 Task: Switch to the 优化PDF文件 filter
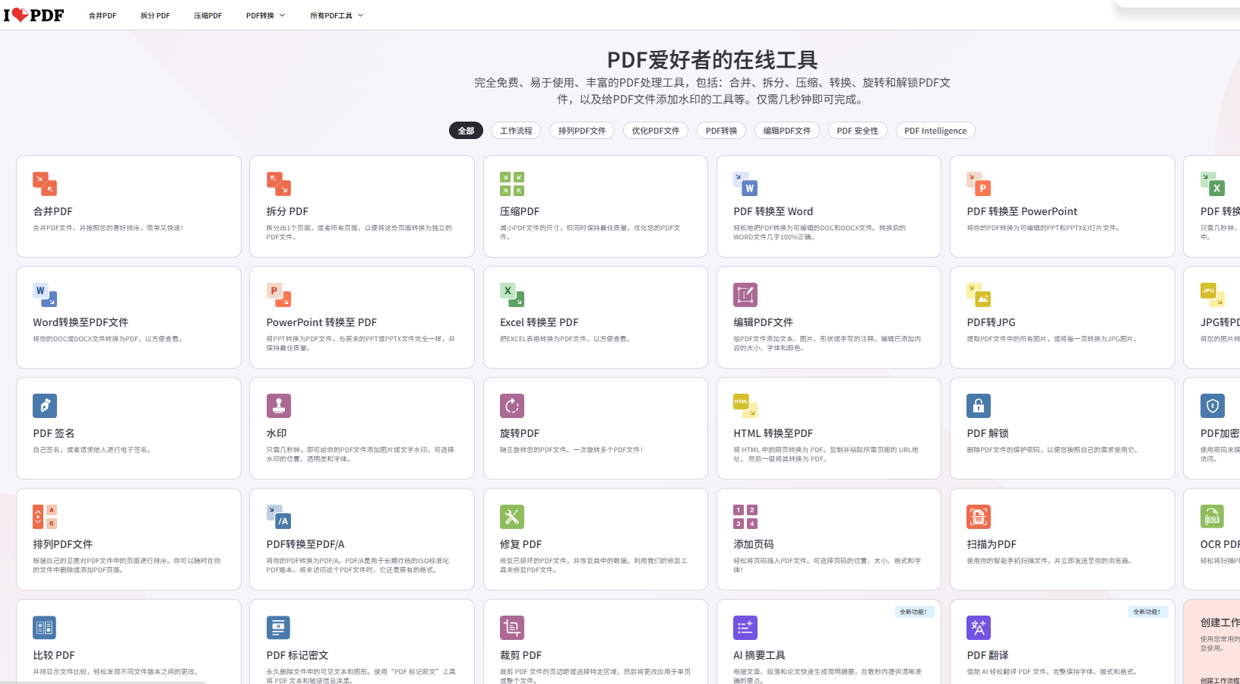click(656, 131)
